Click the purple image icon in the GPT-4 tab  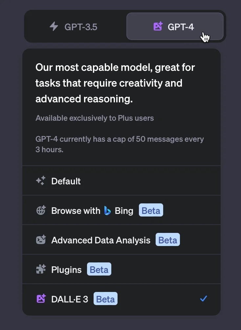(158, 26)
